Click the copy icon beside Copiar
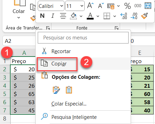Viewport: 155px width, 124px height. [44, 63]
